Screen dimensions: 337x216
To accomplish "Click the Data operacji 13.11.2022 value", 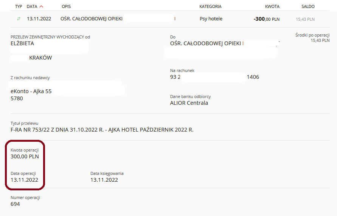I will tap(24, 180).
